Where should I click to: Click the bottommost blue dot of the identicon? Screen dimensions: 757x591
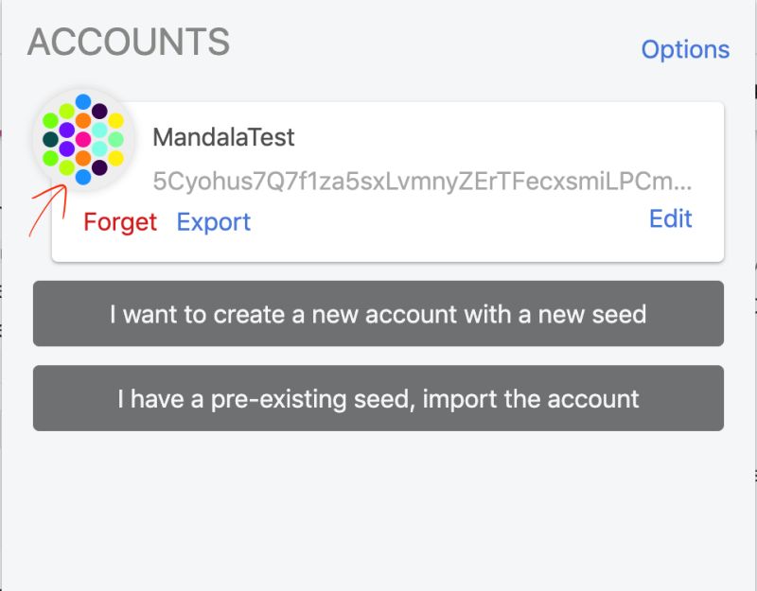83,177
